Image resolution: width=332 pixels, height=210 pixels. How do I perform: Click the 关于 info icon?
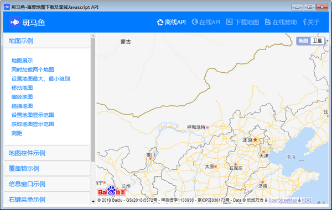tap(305, 21)
